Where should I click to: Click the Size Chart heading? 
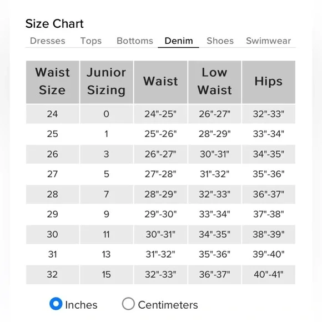[54, 24]
